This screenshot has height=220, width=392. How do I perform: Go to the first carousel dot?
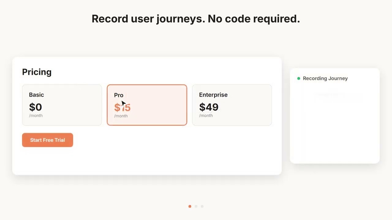pos(190,206)
